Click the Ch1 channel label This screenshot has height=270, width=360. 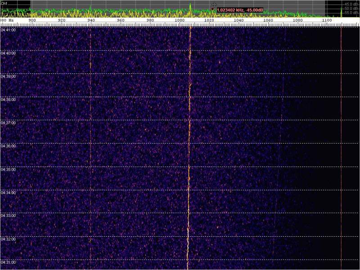tap(4, 4)
